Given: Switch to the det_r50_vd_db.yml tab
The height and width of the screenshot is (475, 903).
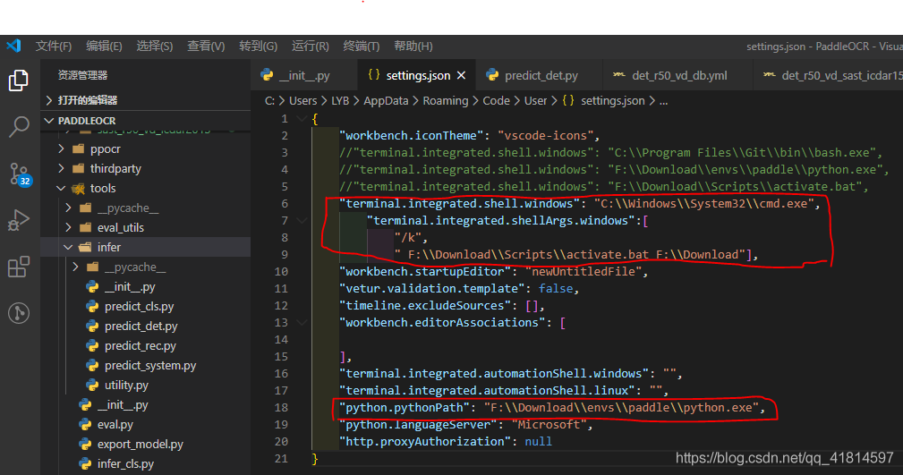Looking at the screenshot, I should pyautogui.click(x=679, y=76).
